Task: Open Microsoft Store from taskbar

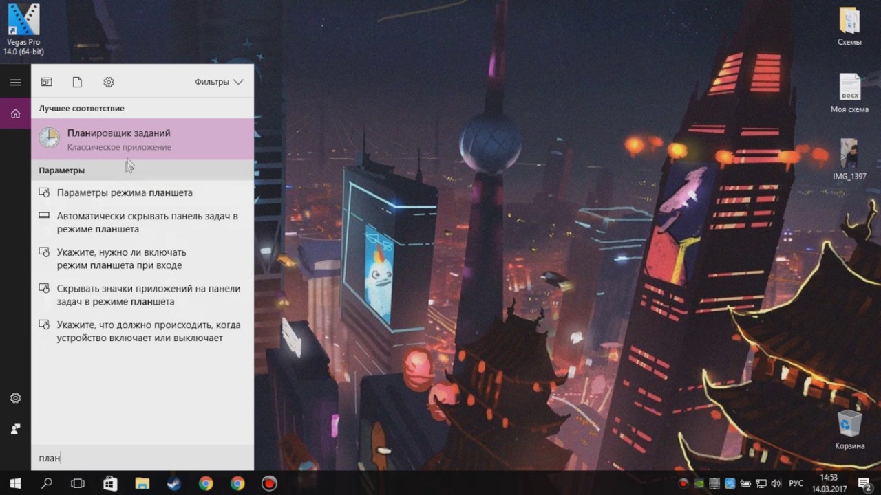Action: click(x=110, y=483)
